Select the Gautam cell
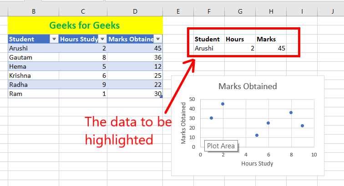This screenshot has width=344, height=186. pos(33,57)
